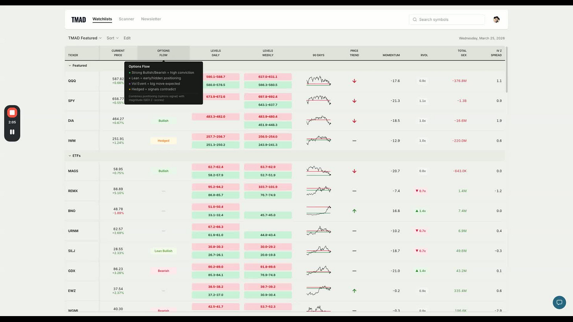The width and height of the screenshot is (573, 322).
Task: Click IWM daily support level 251.3–250.2
Action: 216,145
